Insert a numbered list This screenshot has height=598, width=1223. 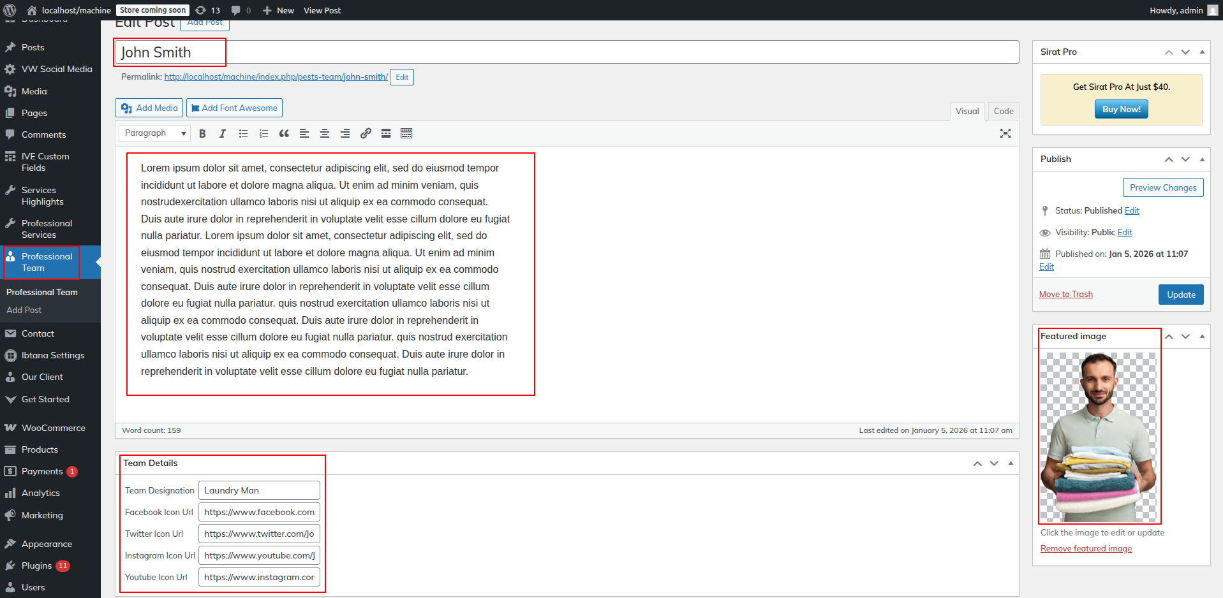(263, 133)
